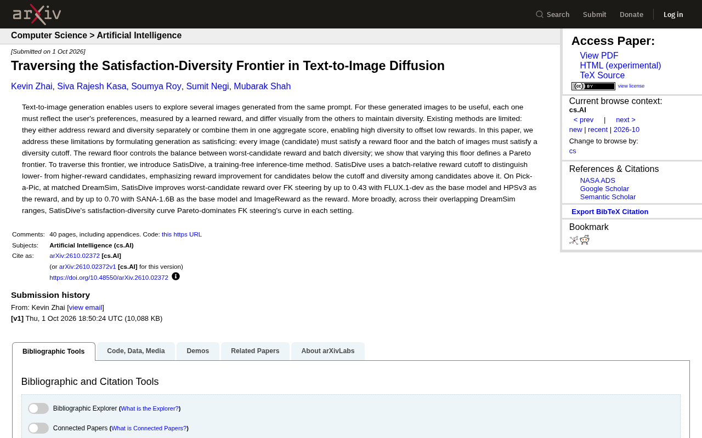Bookmark paper with Reddit icon

pos(585,240)
